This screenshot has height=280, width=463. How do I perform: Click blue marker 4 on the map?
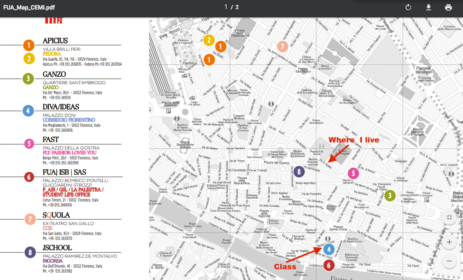click(x=329, y=249)
